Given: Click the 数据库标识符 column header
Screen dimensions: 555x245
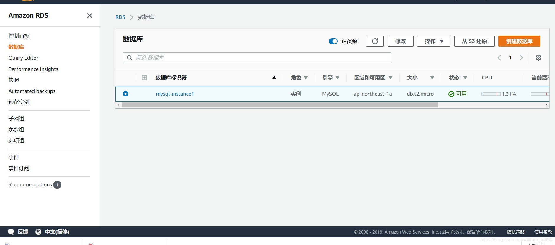Looking at the screenshot, I should (171, 78).
